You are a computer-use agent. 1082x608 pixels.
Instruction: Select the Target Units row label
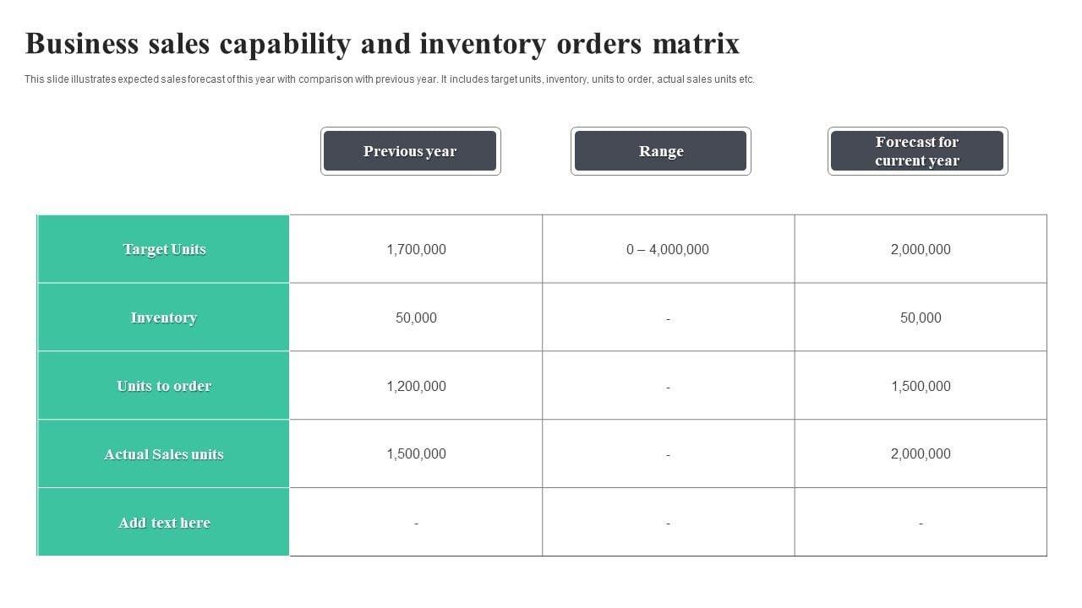pyautogui.click(x=164, y=249)
